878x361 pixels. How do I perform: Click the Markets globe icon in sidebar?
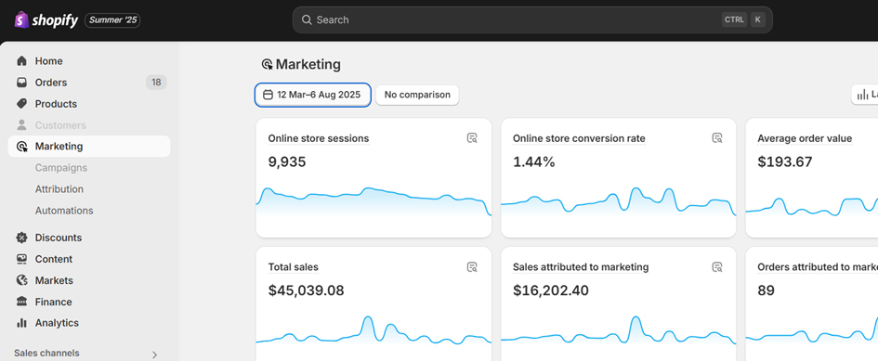(x=22, y=280)
